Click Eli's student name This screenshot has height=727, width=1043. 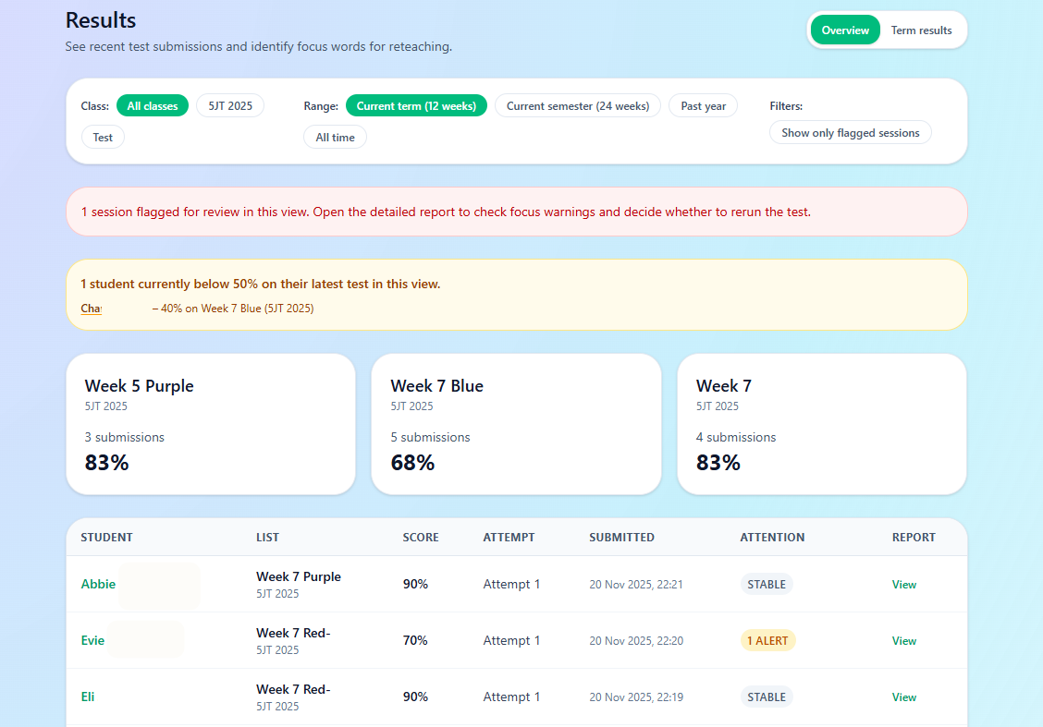point(88,697)
